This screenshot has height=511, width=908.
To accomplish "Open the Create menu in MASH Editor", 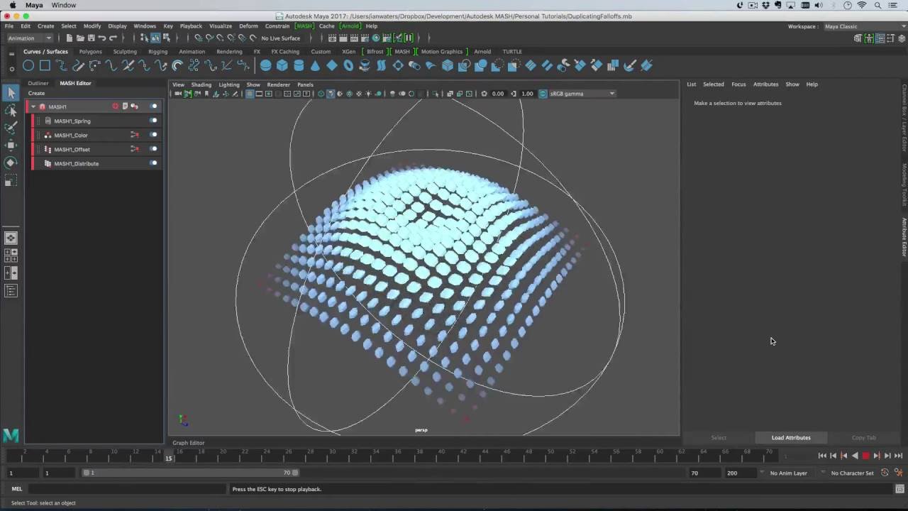I will 36,93.
